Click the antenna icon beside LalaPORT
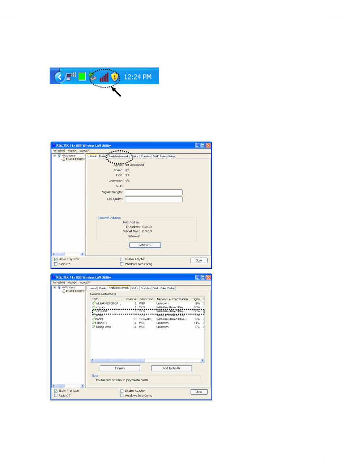Viewport: 345px width, 472px height. click(x=94, y=323)
